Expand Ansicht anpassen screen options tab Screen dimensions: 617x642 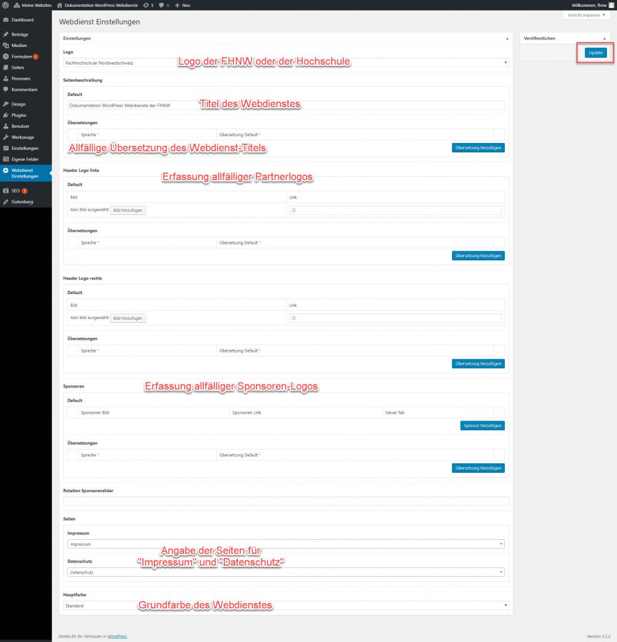click(587, 14)
